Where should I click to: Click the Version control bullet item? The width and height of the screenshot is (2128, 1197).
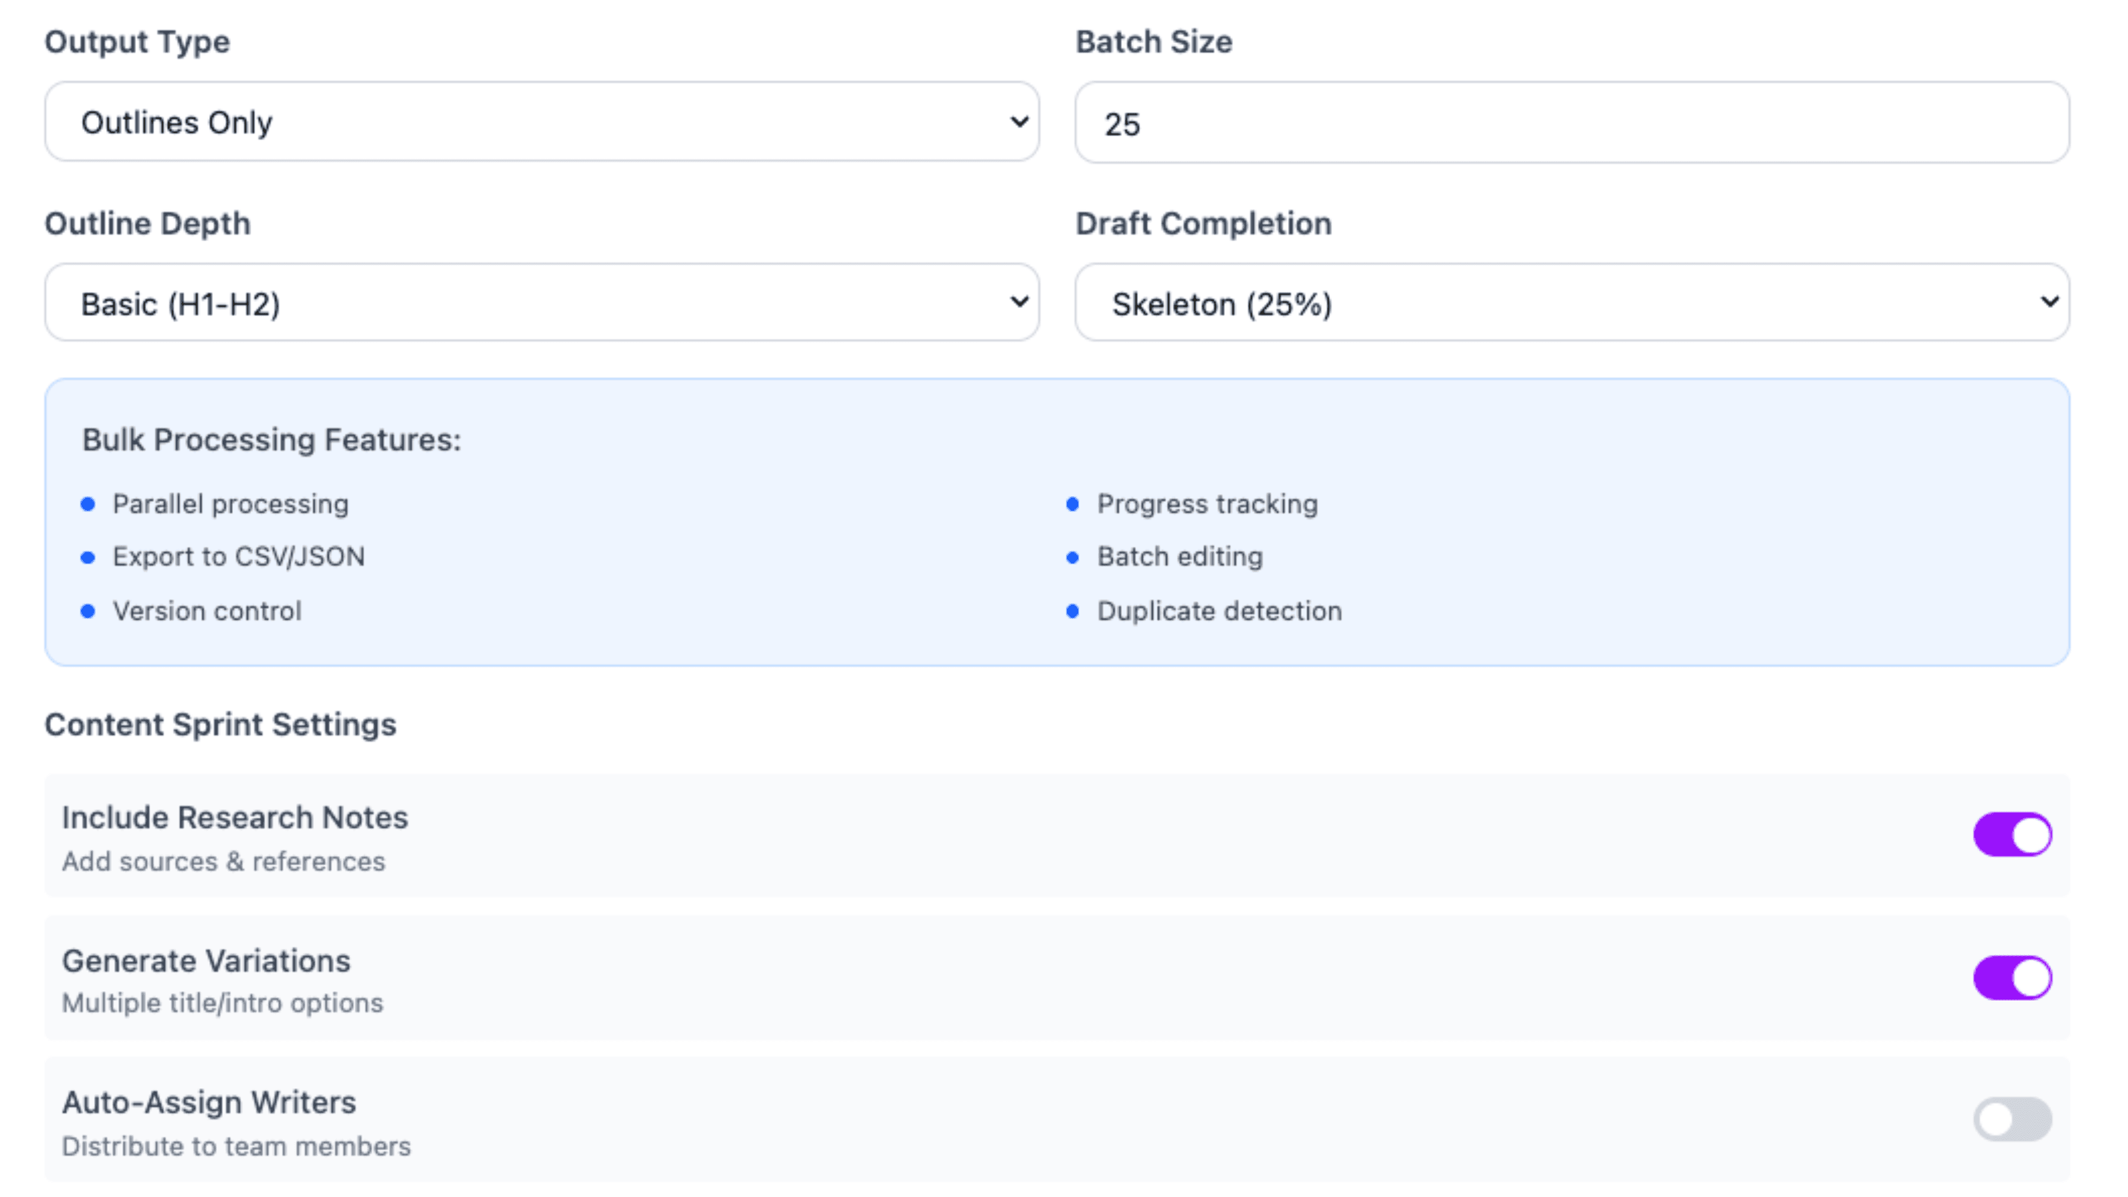(207, 611)
